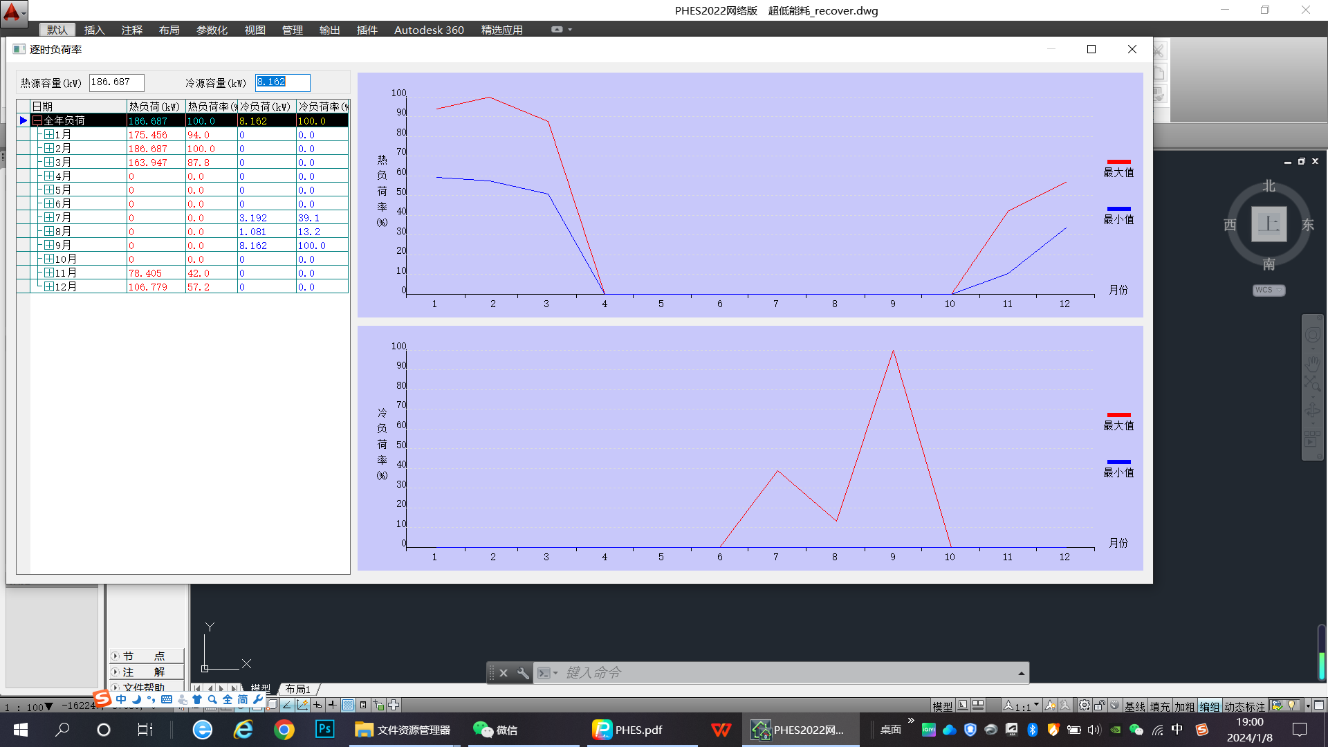The image size is (1328, 747).
Task: Expand the 1月 row in load table
Action: click(x=49, y=135)
